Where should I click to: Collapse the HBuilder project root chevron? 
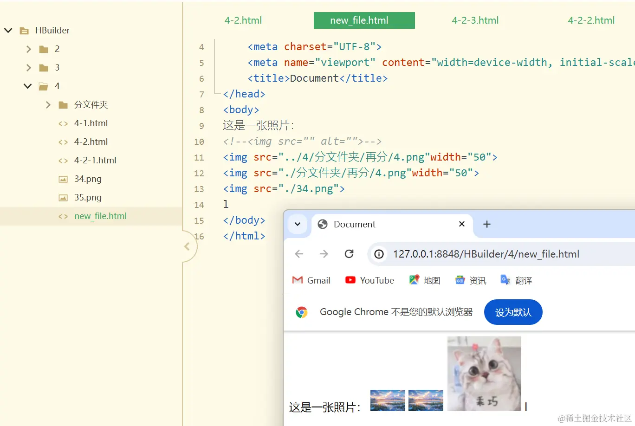8,31
